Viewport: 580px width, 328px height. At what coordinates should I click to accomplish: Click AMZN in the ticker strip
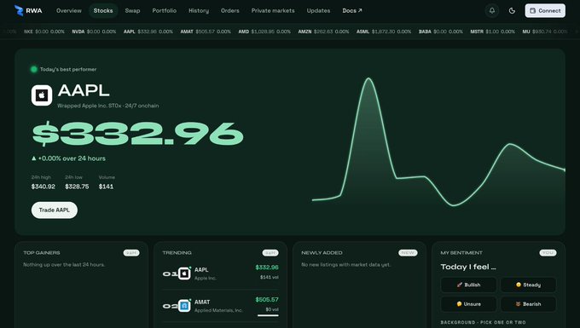coord(323,32)
